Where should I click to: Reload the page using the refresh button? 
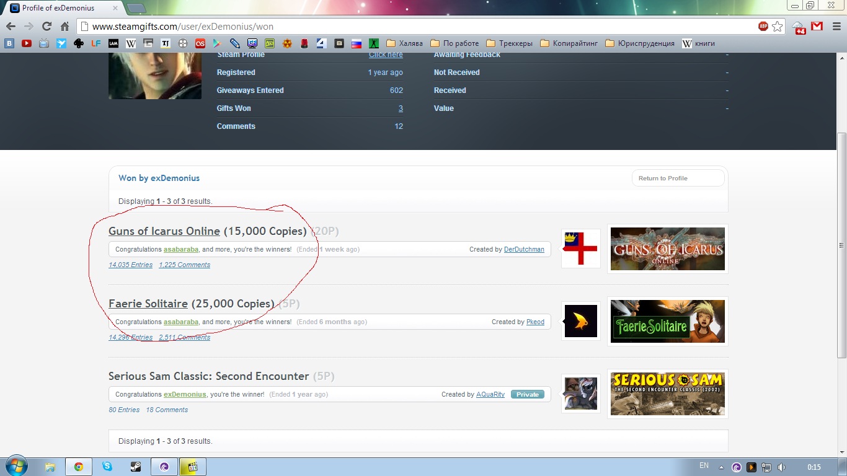tap(47, 27)
